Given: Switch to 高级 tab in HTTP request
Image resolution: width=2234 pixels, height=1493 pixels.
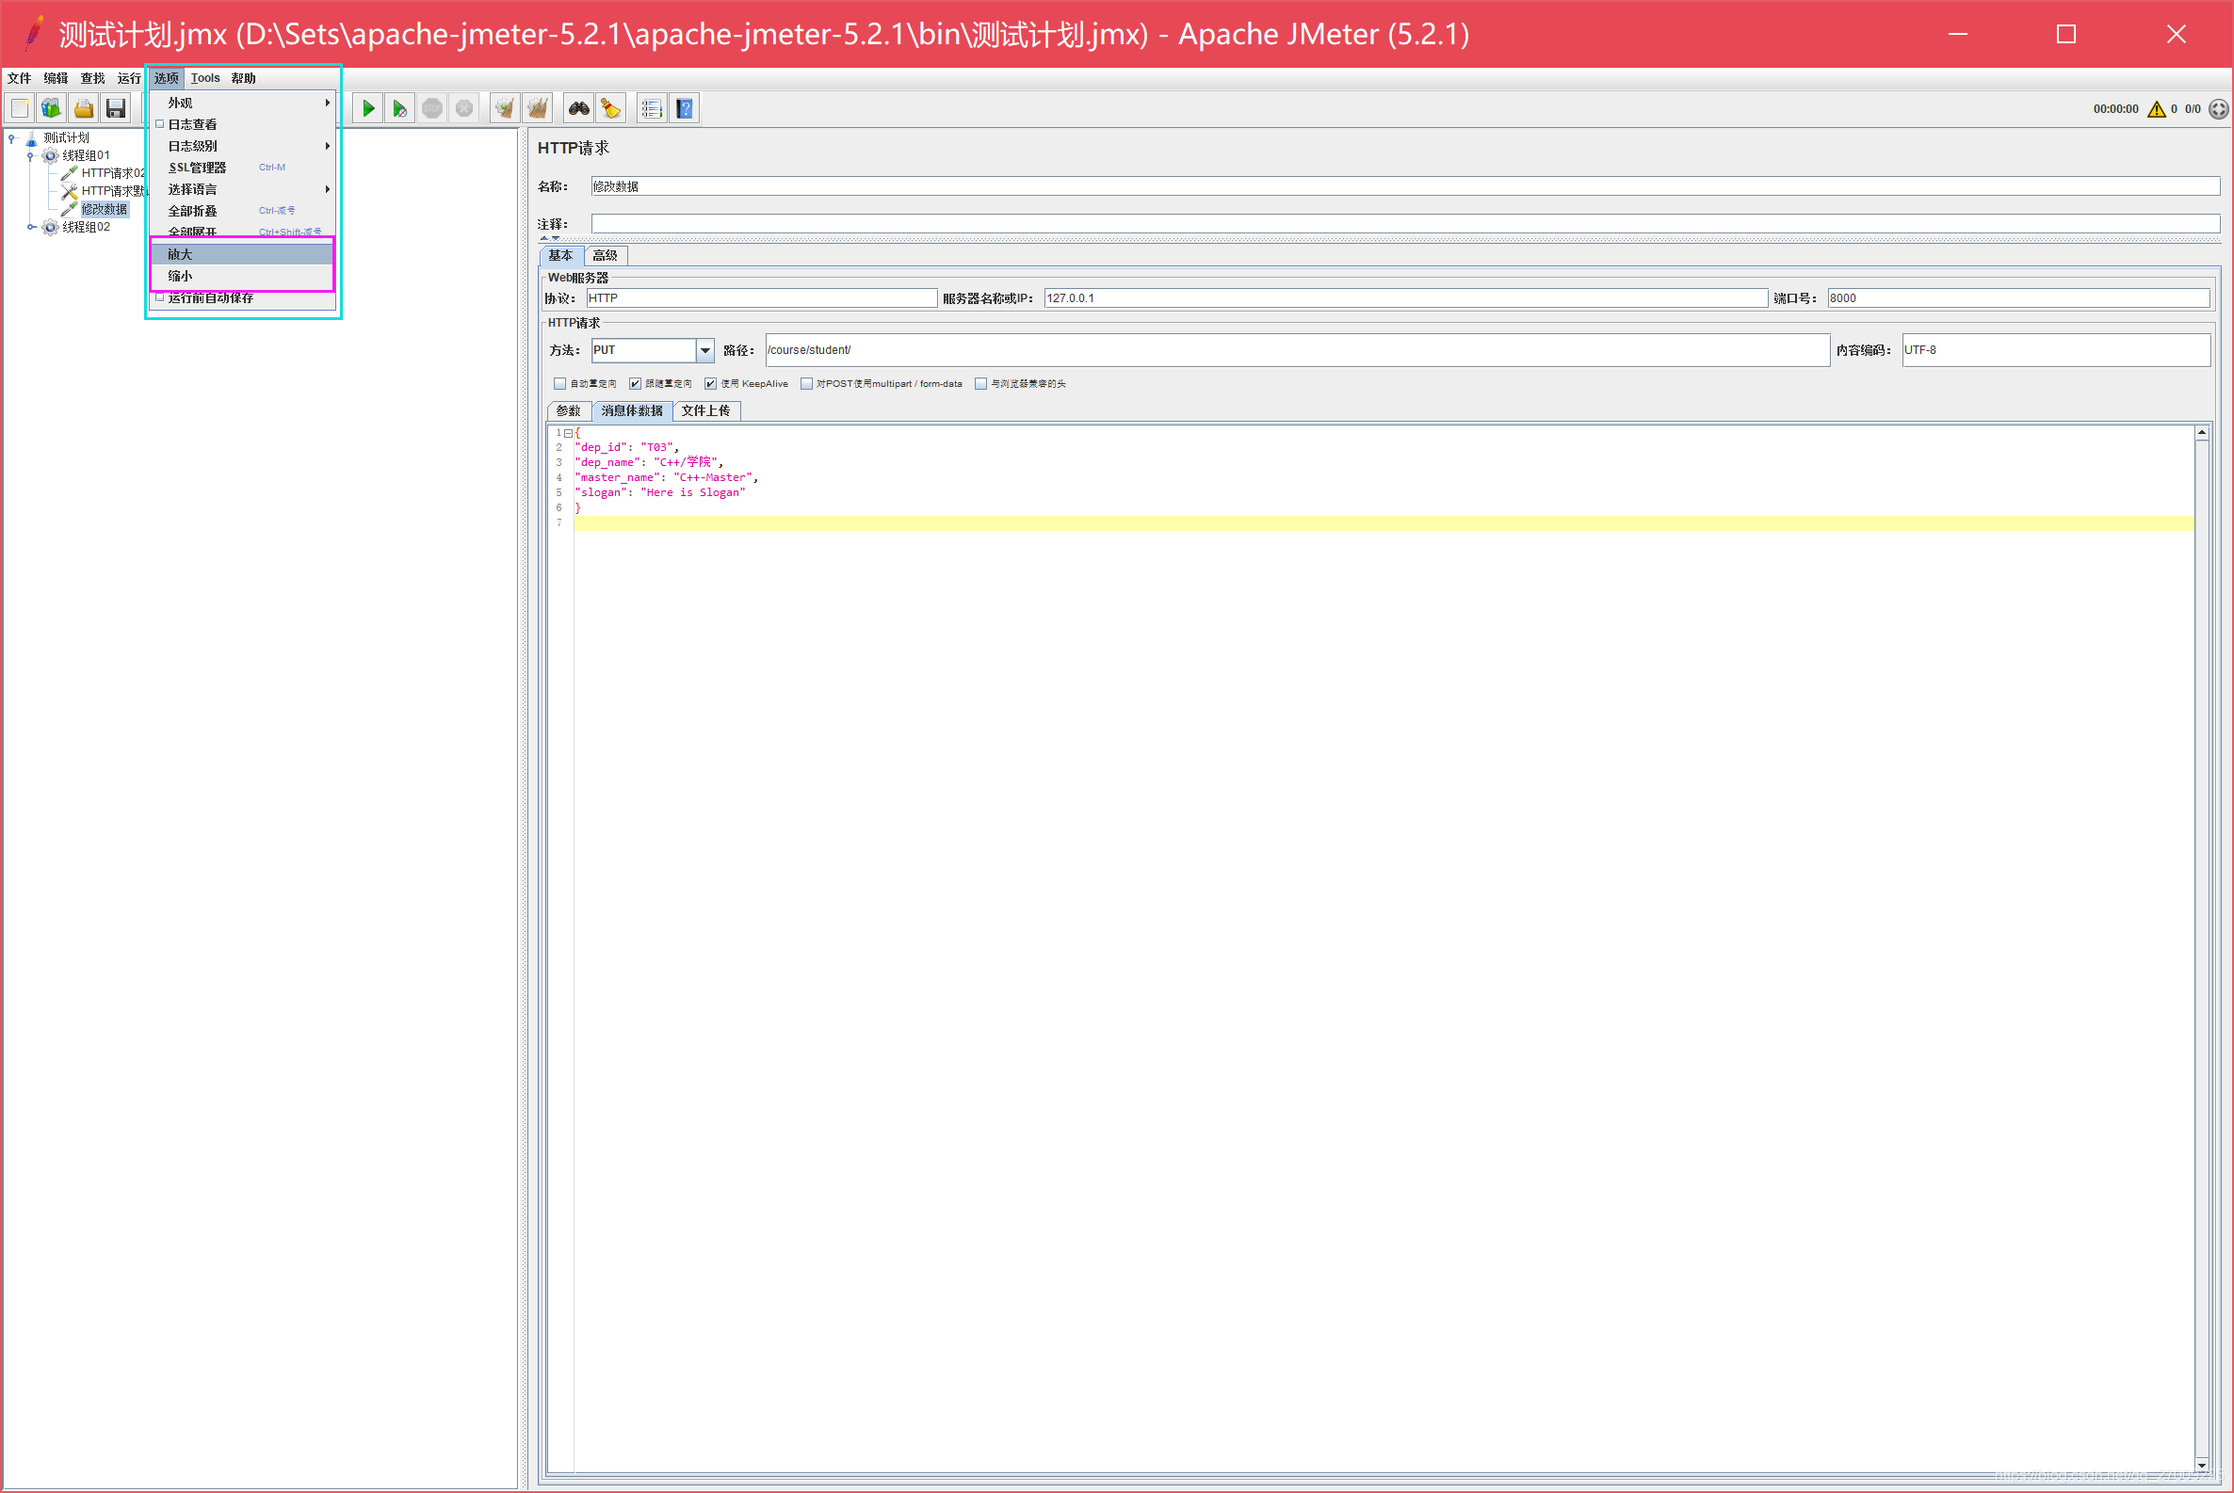Looking at the screenshot, I should click(604, 255).
